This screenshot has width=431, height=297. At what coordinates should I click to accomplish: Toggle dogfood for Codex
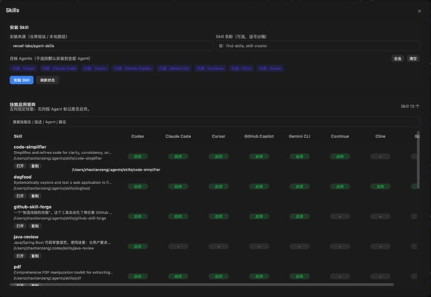tap(138, 186)
